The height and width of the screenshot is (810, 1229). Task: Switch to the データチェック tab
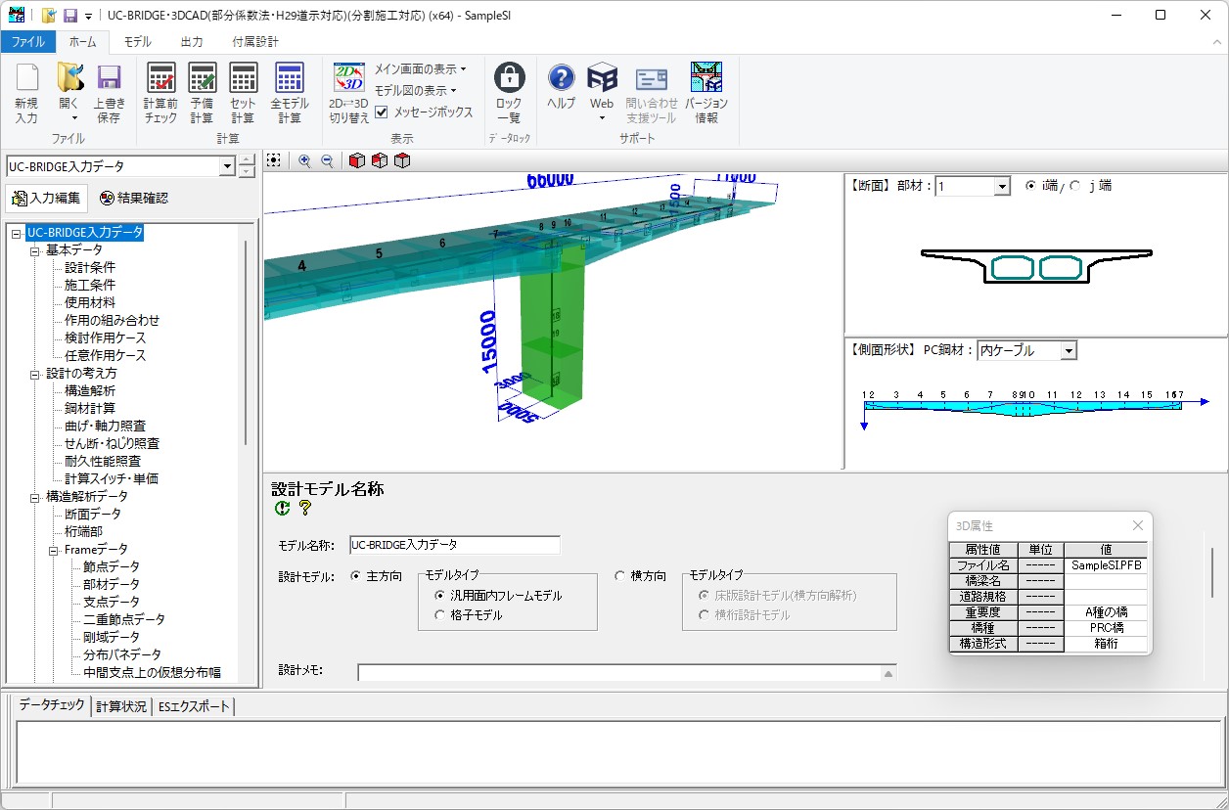tap(52, 705)
